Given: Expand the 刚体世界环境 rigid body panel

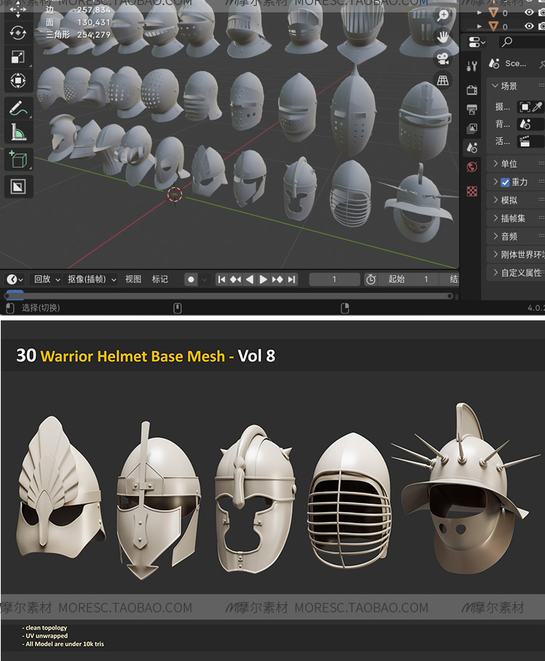Looking at the screenshot, I should pos(516,254).
